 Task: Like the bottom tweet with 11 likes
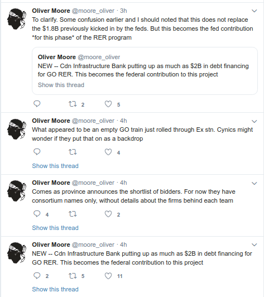click(x=108, y=276)
